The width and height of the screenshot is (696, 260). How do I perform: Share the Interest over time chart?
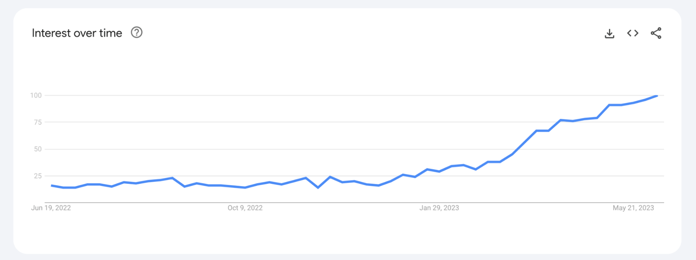(656, 33)
